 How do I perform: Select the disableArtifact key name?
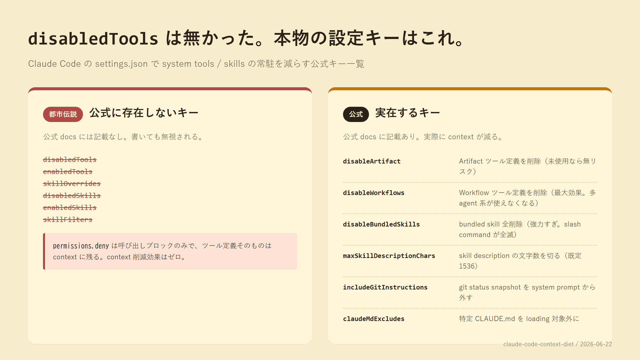pyautogui.click(x=372, y=161)
